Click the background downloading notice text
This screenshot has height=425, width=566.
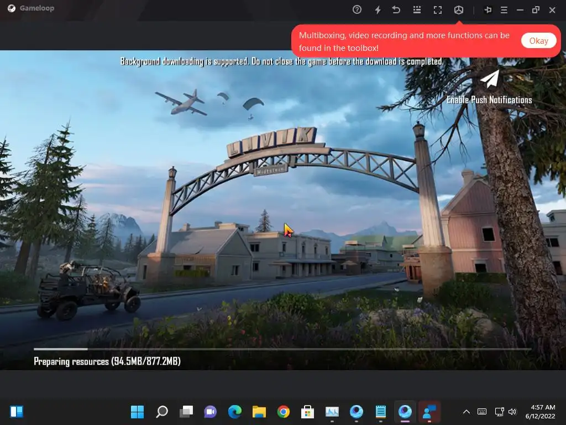tap(281, 61)
